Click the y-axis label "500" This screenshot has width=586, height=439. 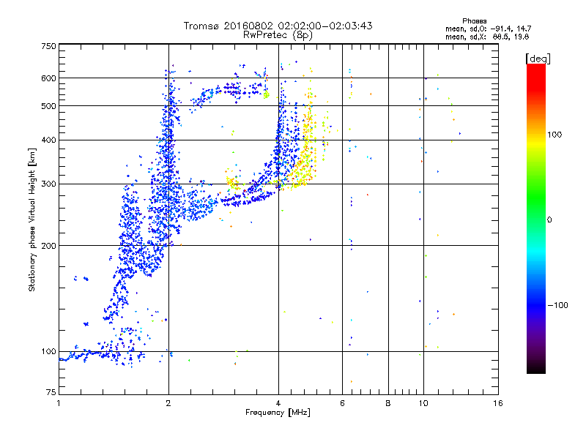pos(48,106)
